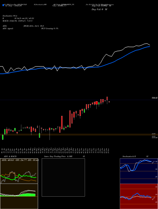Click the Stochastics & R panel title

pyautogui.click(x=129, y=156)
